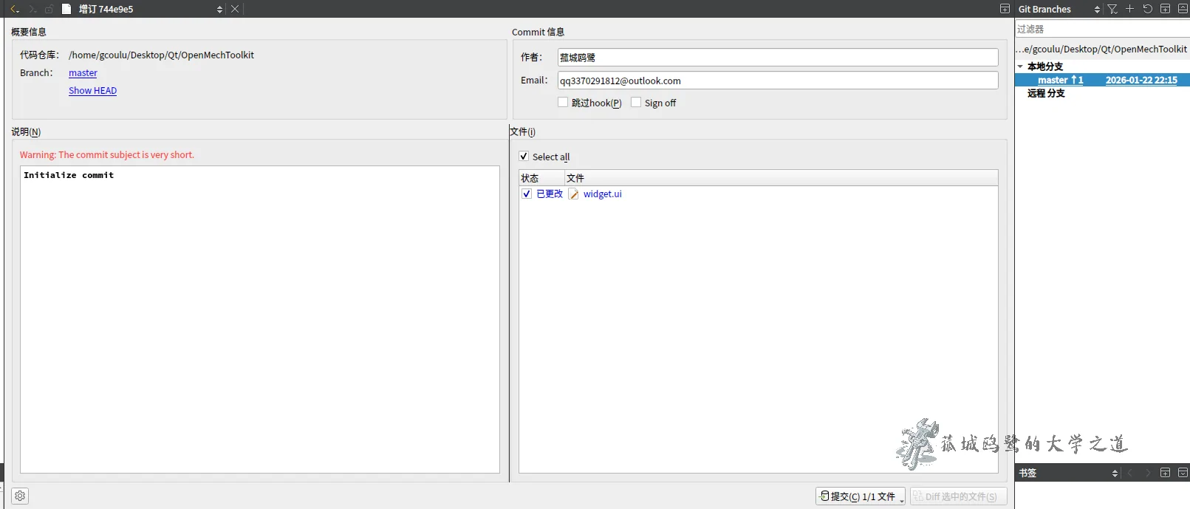The width and height of the screenshot is (1190, 509).
Task: Click the split editor icon left of Git Branches
Action: [x=1005, y=9]
